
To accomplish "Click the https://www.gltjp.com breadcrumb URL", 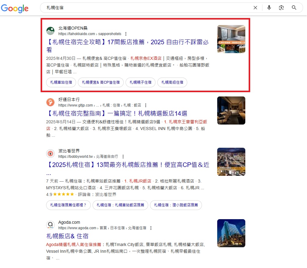I will point(100,105).
